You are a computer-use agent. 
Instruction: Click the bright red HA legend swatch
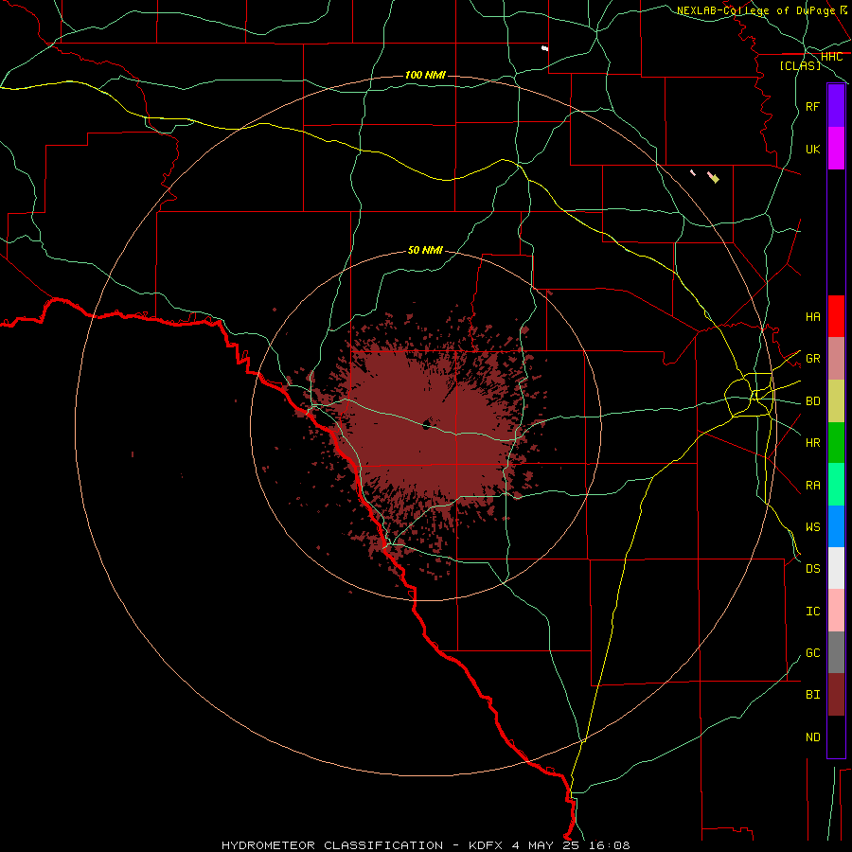(836, 316)
